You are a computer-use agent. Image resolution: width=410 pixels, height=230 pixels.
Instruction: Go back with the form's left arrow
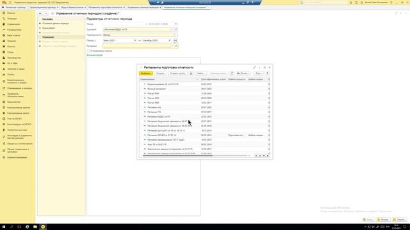40,13
